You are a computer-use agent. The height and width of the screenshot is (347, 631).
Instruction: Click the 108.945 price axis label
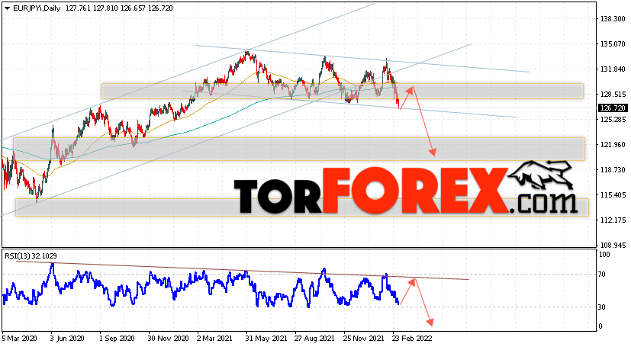coord(613,246)
